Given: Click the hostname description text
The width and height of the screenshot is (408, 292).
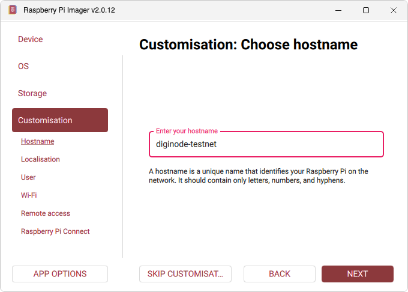Looking at the screenshot, I should pos(259,176).
